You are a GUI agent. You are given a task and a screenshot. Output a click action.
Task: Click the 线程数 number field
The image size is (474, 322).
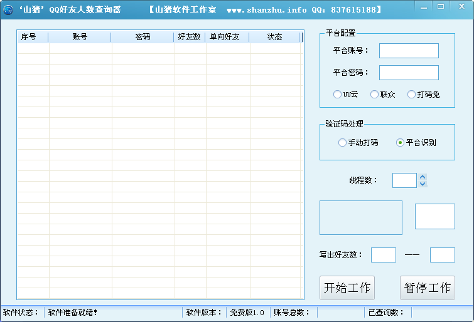(404, 180)
